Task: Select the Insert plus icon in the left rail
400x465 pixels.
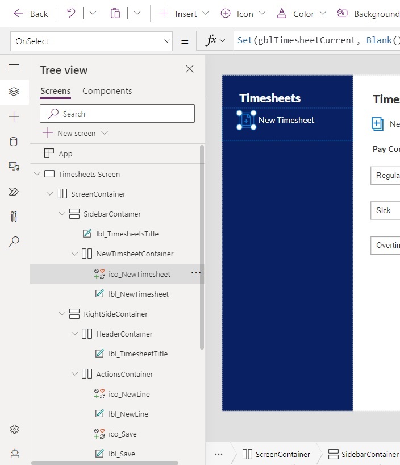Action: [14, 117]
